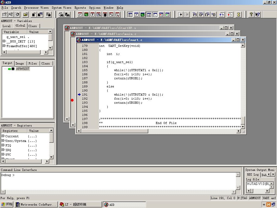Click the Step Out toolbar icon
Viewport: 277px width, 208px height.
207,15
